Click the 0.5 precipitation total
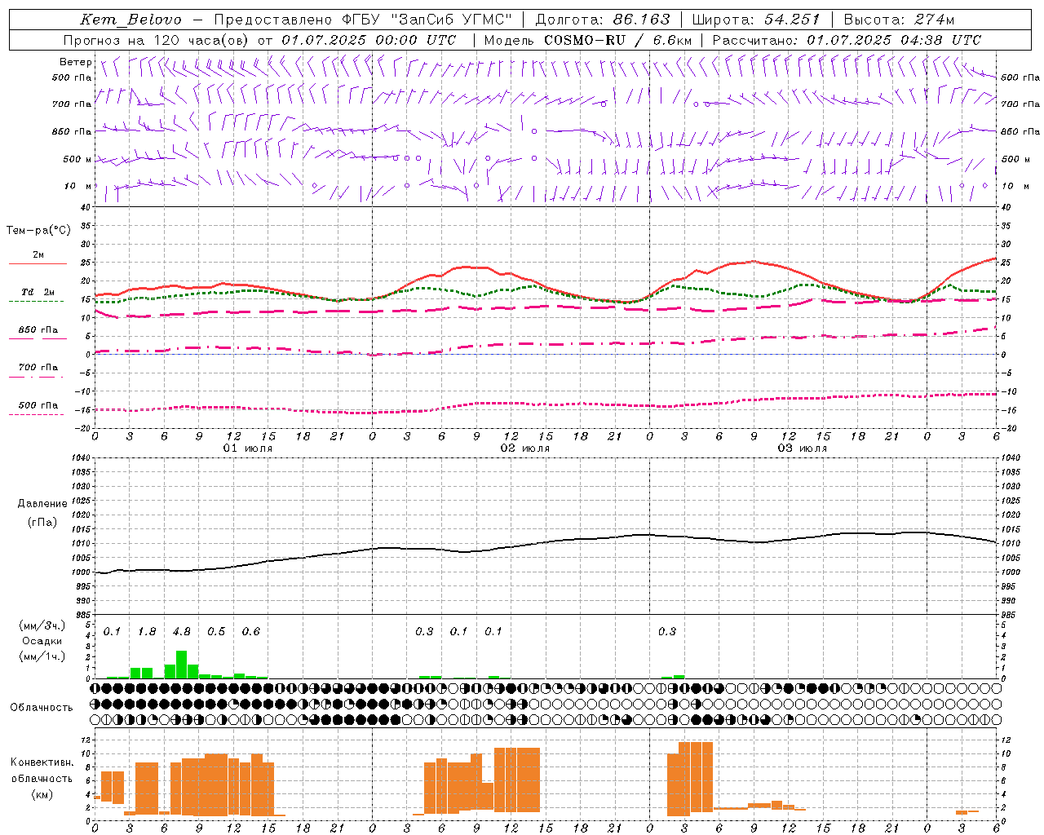This screenshot has width=1044, height=835. (216, 632)
